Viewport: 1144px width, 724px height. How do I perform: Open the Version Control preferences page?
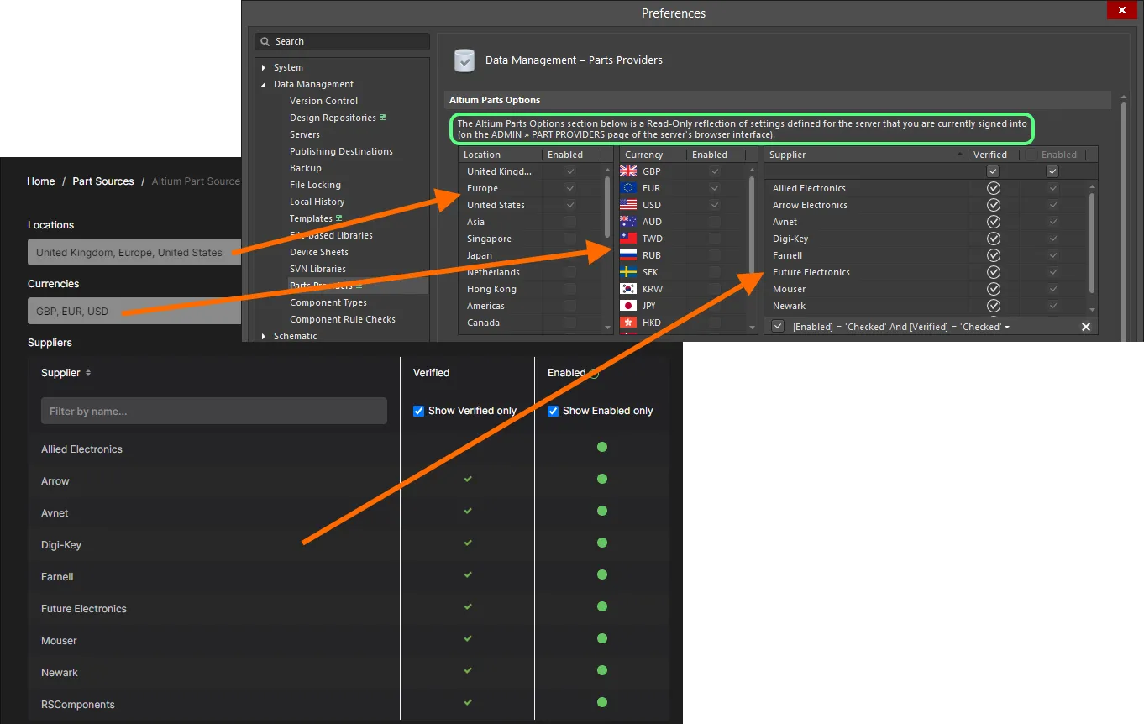(323, 101)
